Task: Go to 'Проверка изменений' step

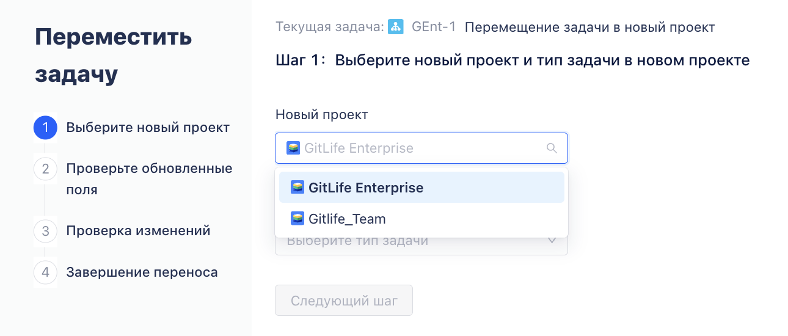Action: pos(138,231)
